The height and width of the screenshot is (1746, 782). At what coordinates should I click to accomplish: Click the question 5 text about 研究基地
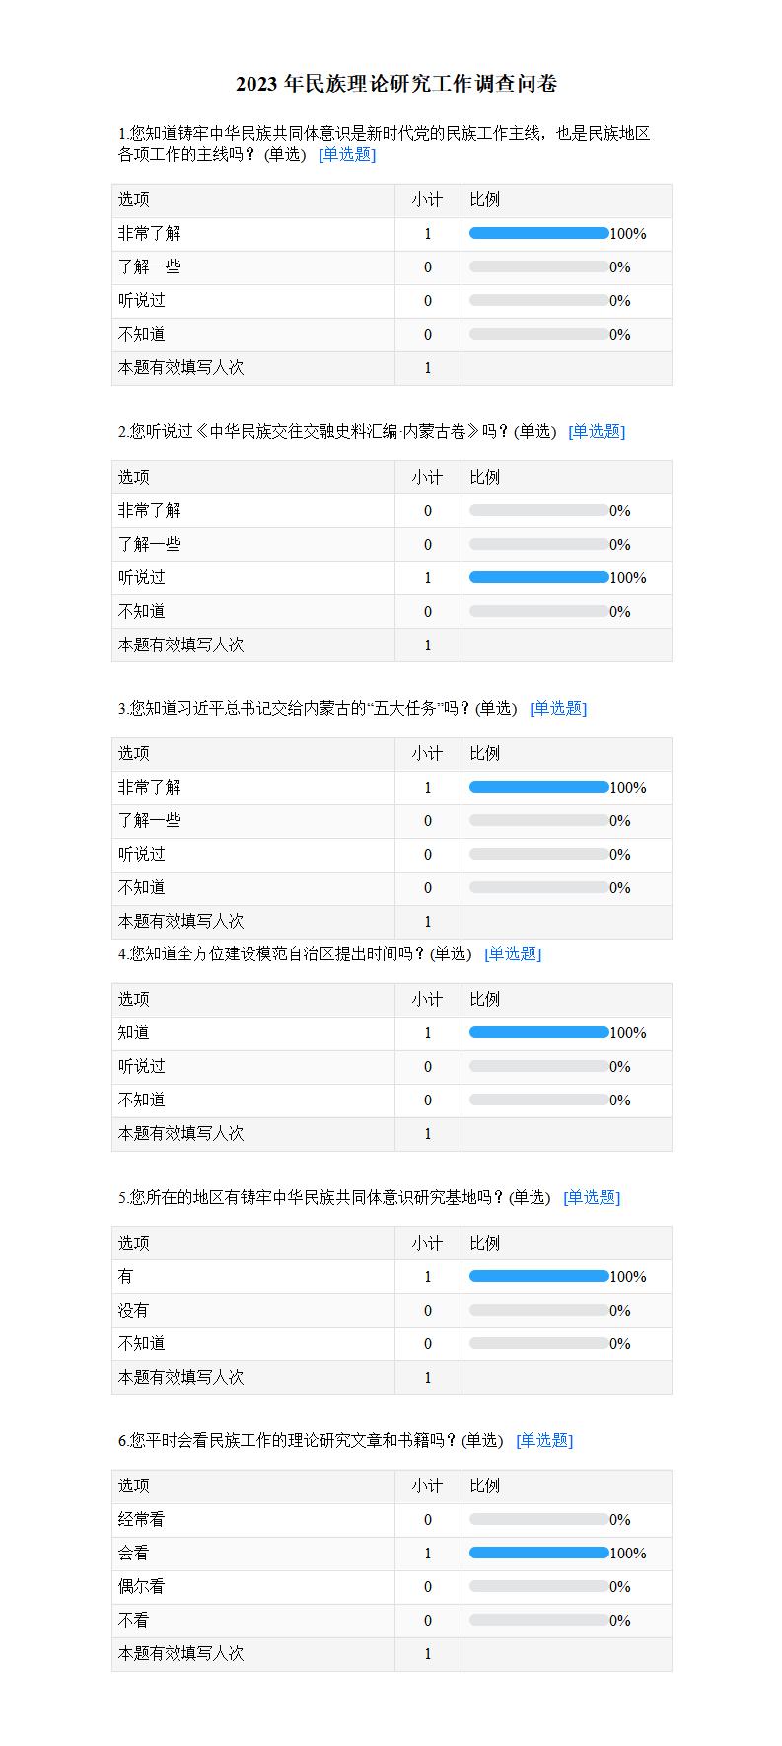pyautogui.click(x=334, y=1197)
